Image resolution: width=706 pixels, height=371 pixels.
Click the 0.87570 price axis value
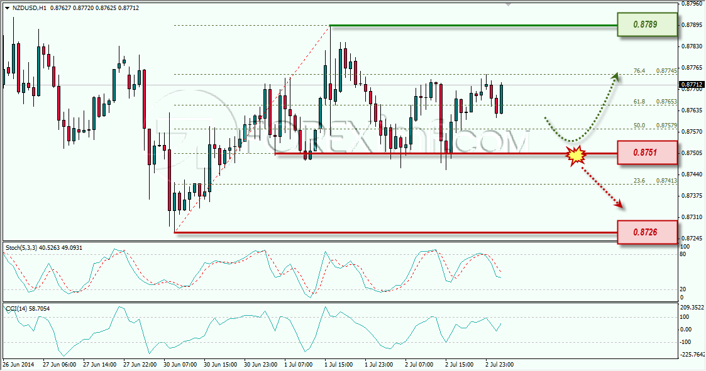692,131
